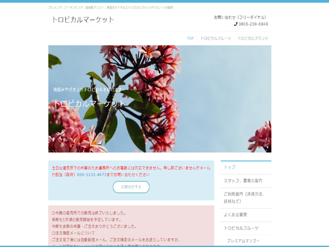
Task: Click the お問合せする button
Action: [x=131, y=187]
